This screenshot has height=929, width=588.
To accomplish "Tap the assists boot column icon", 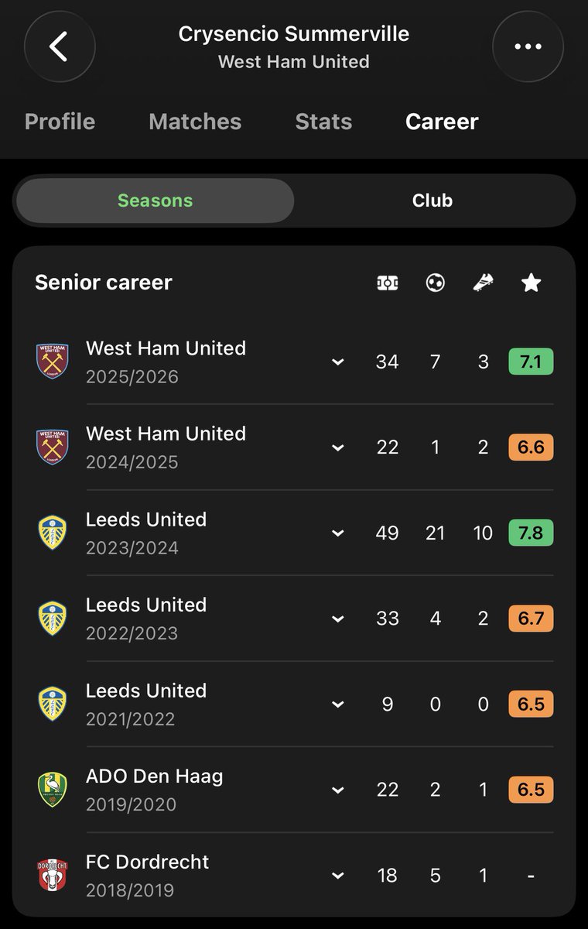I will [483, 283].
